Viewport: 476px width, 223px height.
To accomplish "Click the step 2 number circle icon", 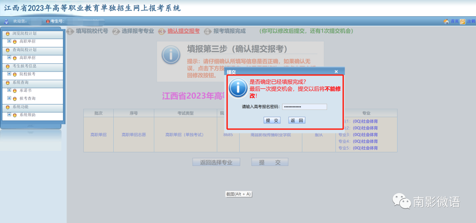I will 116,32.
